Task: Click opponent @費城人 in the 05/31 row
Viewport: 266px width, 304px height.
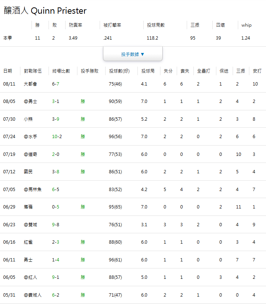Action: pos(33,295)
